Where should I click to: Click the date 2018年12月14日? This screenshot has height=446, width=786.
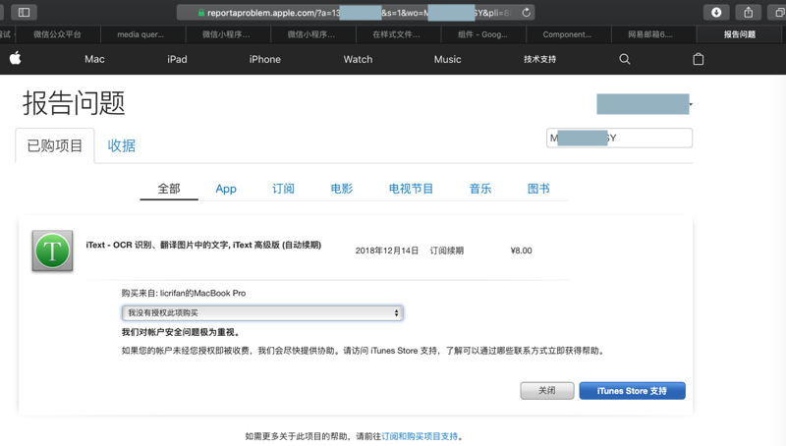[x=386, y=251]
